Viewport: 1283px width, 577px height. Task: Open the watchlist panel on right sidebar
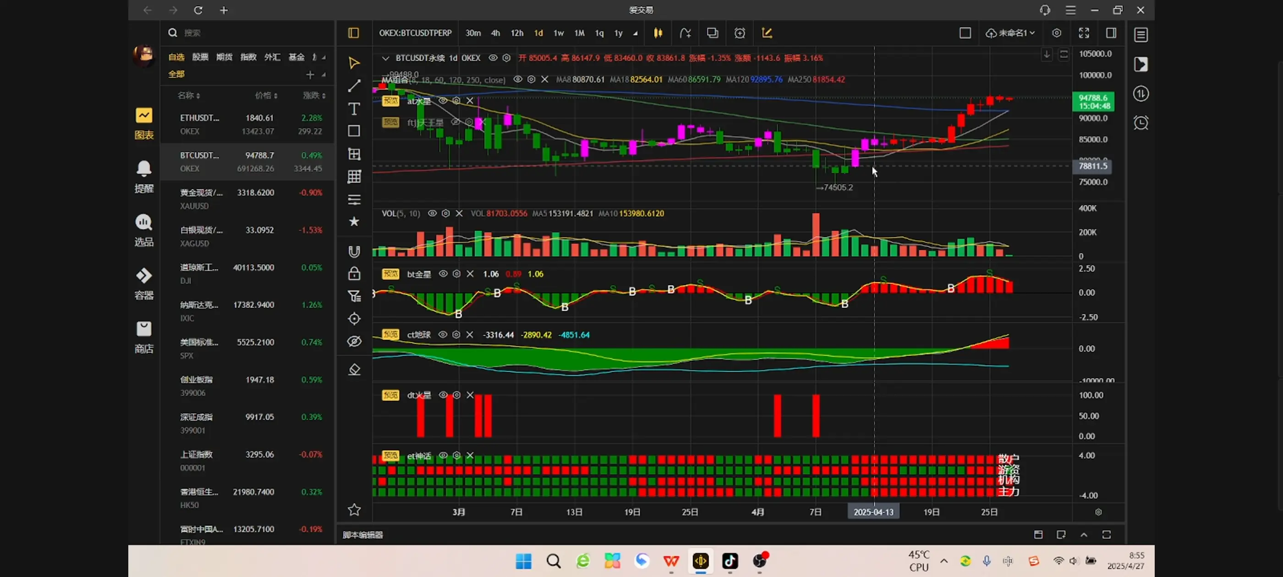[x=1140, y=35]
